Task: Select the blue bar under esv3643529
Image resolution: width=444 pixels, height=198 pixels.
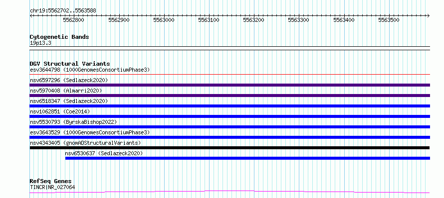Action: coord(229,137)
